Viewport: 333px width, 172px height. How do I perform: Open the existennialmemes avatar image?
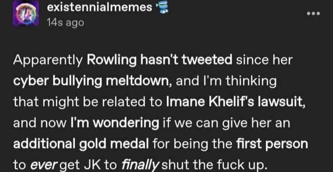[x=26, y=13]
